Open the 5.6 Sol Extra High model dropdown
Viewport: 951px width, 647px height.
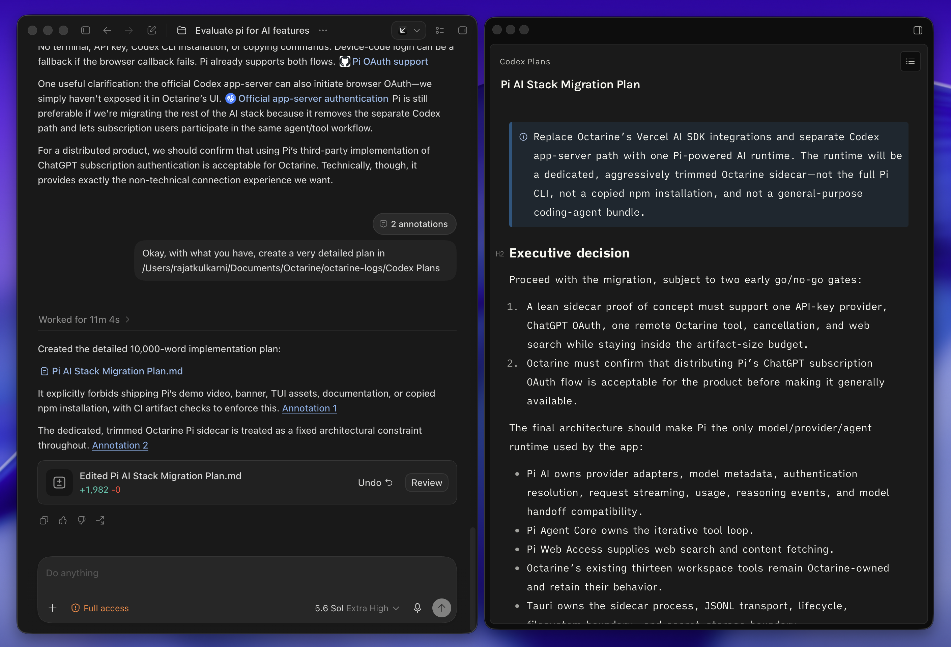point(357,608)
